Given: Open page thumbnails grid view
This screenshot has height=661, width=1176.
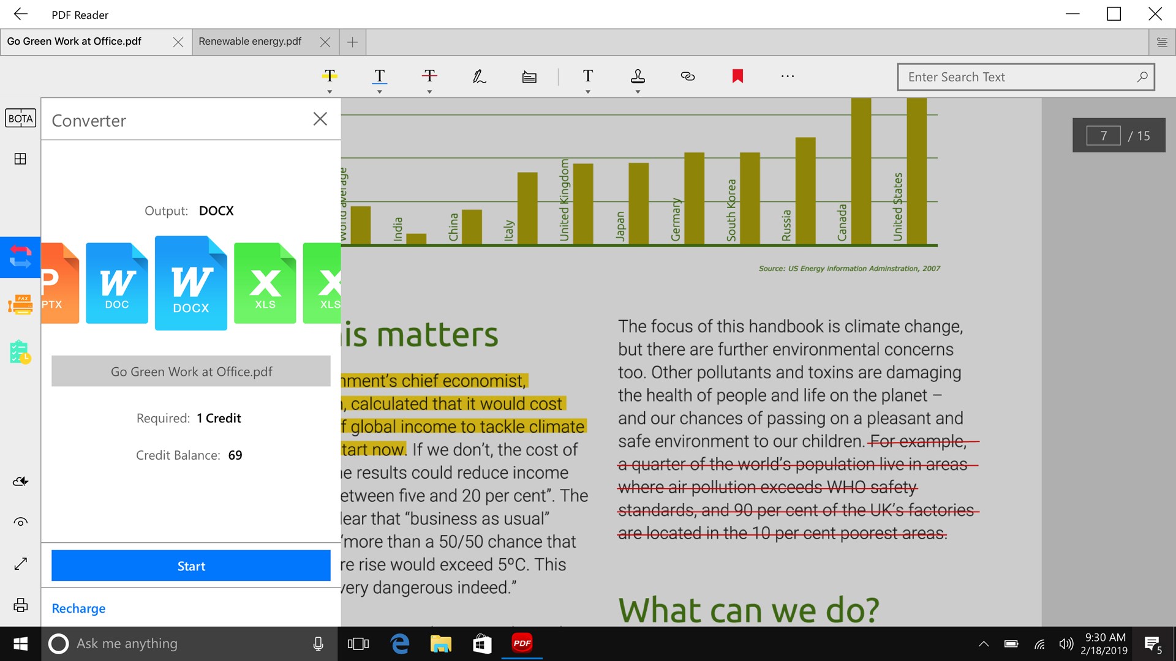Looking at the screenshot, I should [x=20, y=159].
